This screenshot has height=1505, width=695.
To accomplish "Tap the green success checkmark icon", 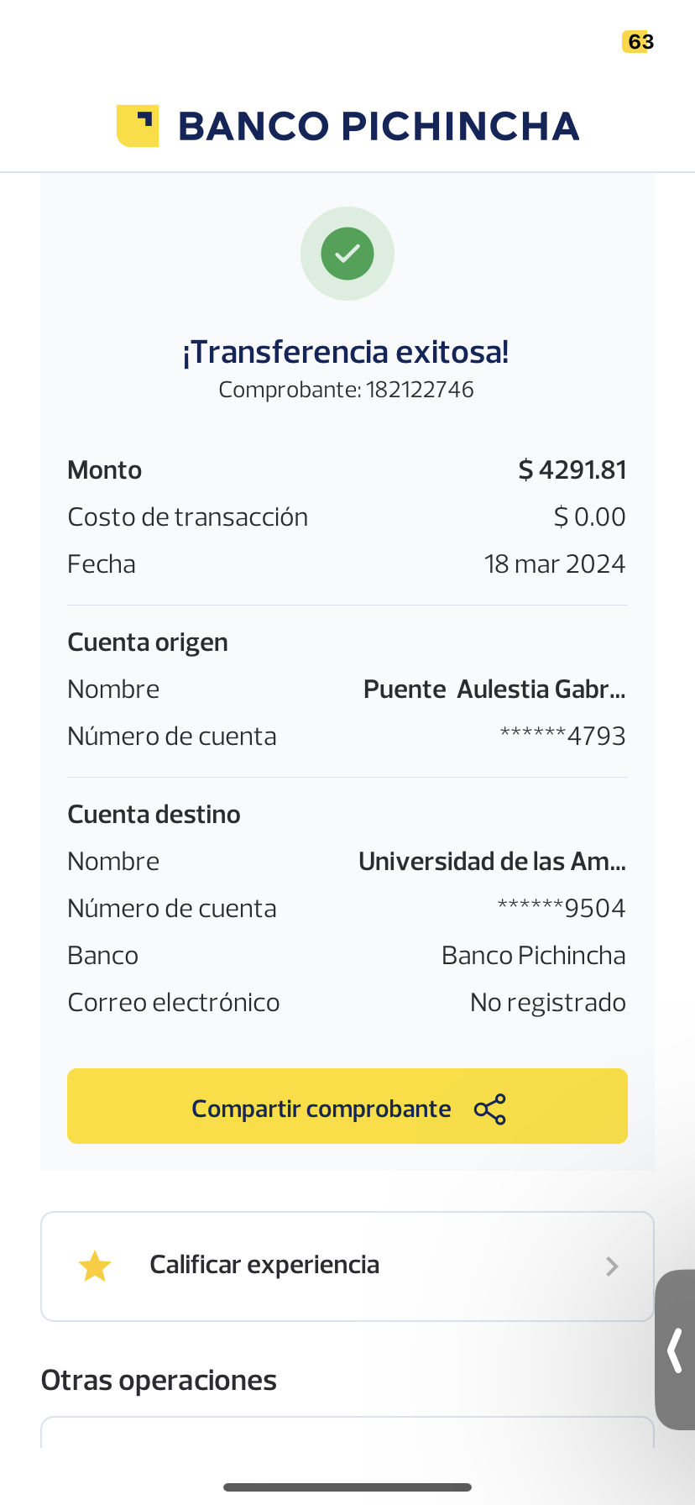I will tap(347, 254).
